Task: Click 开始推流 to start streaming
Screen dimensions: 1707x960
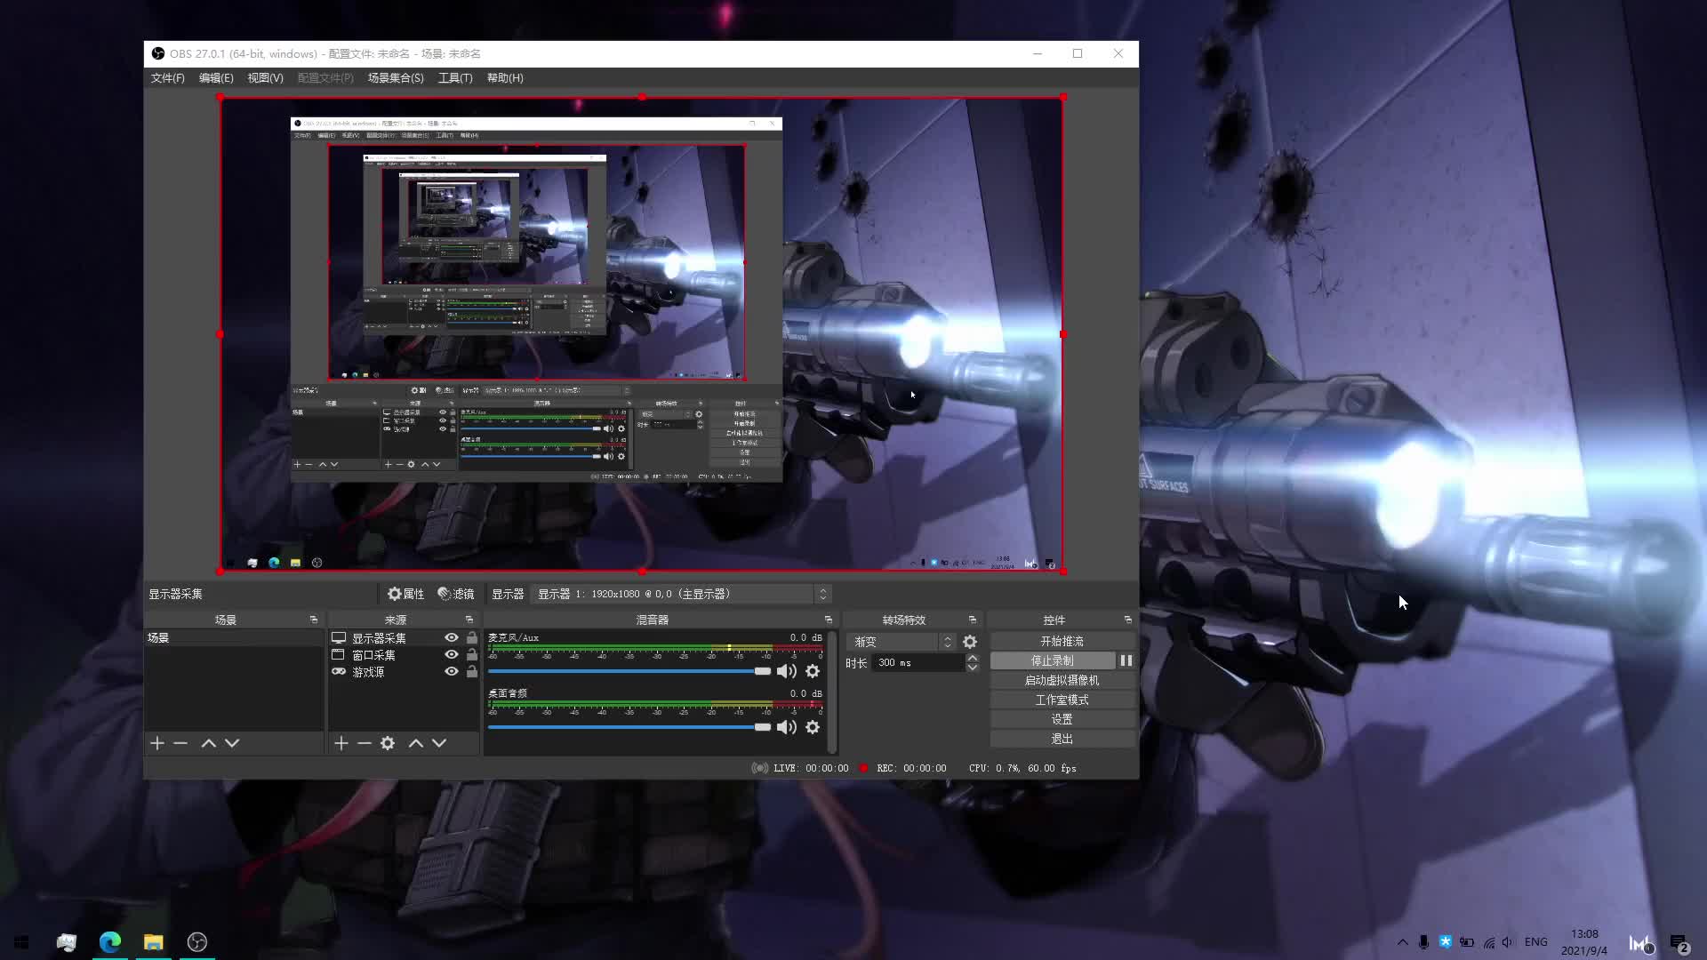Action: pyautogui.click(x=1061, y=640)
